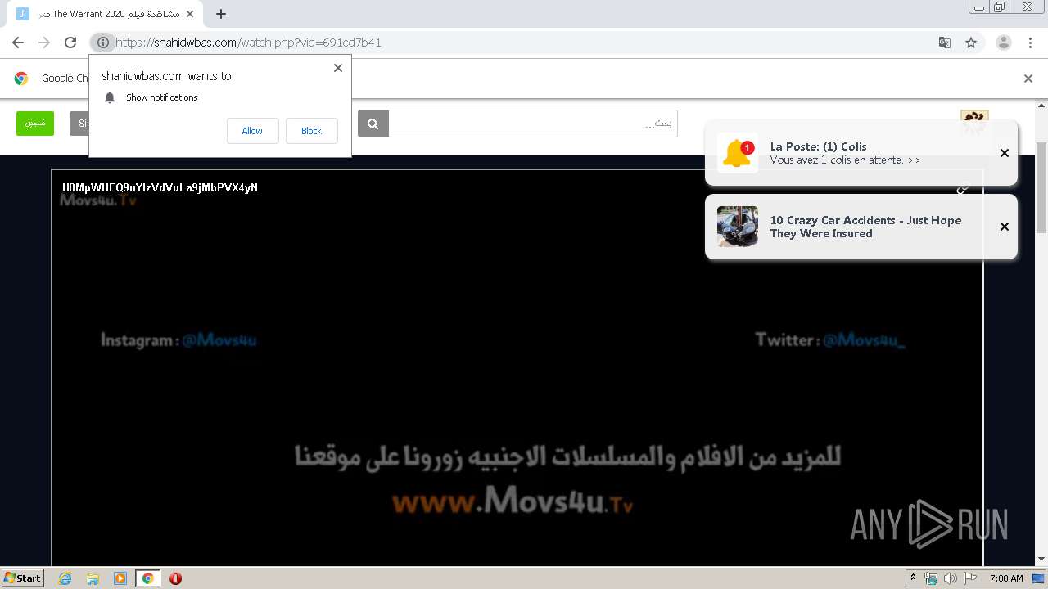Click the video title text overlay
This screenshot has height=589, width=1048.
coord(160,187)
